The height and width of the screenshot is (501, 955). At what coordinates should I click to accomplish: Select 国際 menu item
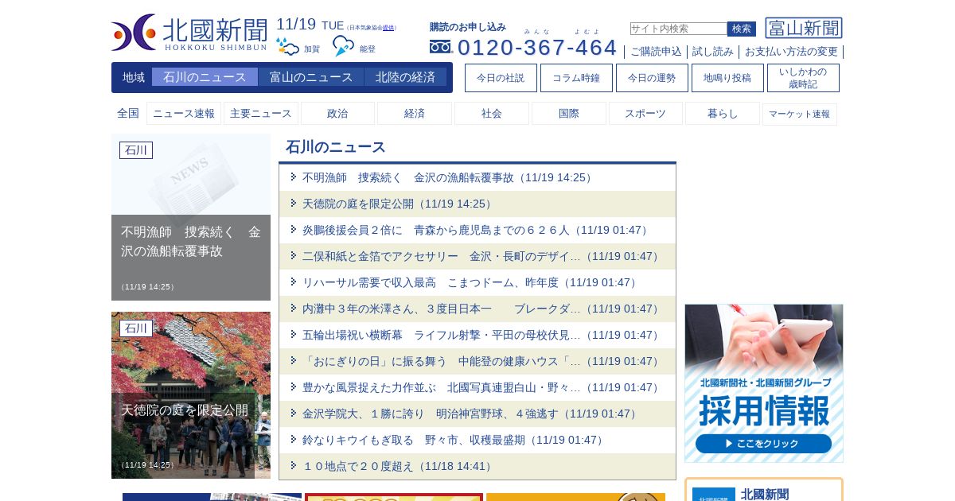click(569, 114)
